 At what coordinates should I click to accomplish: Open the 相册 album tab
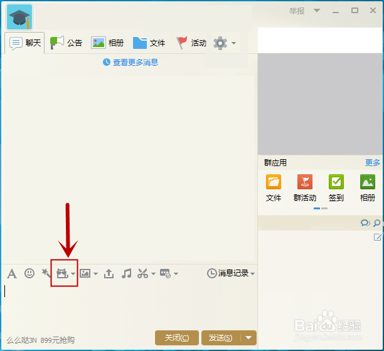point(107,43)
